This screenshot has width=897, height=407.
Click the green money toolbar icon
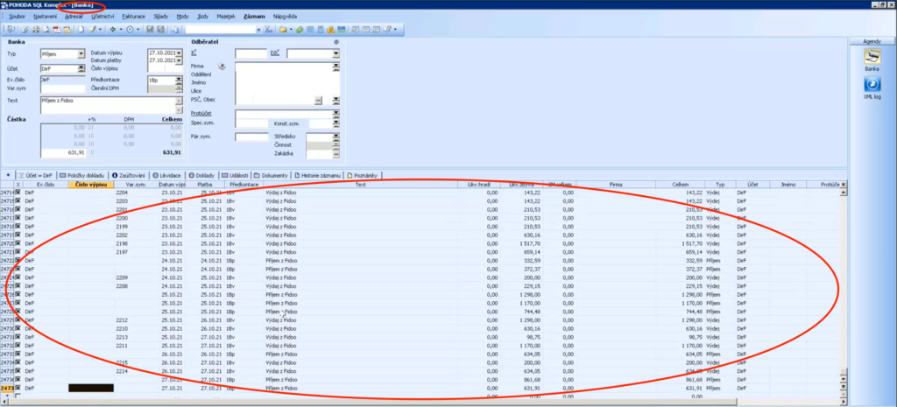[x=300, y=29]
